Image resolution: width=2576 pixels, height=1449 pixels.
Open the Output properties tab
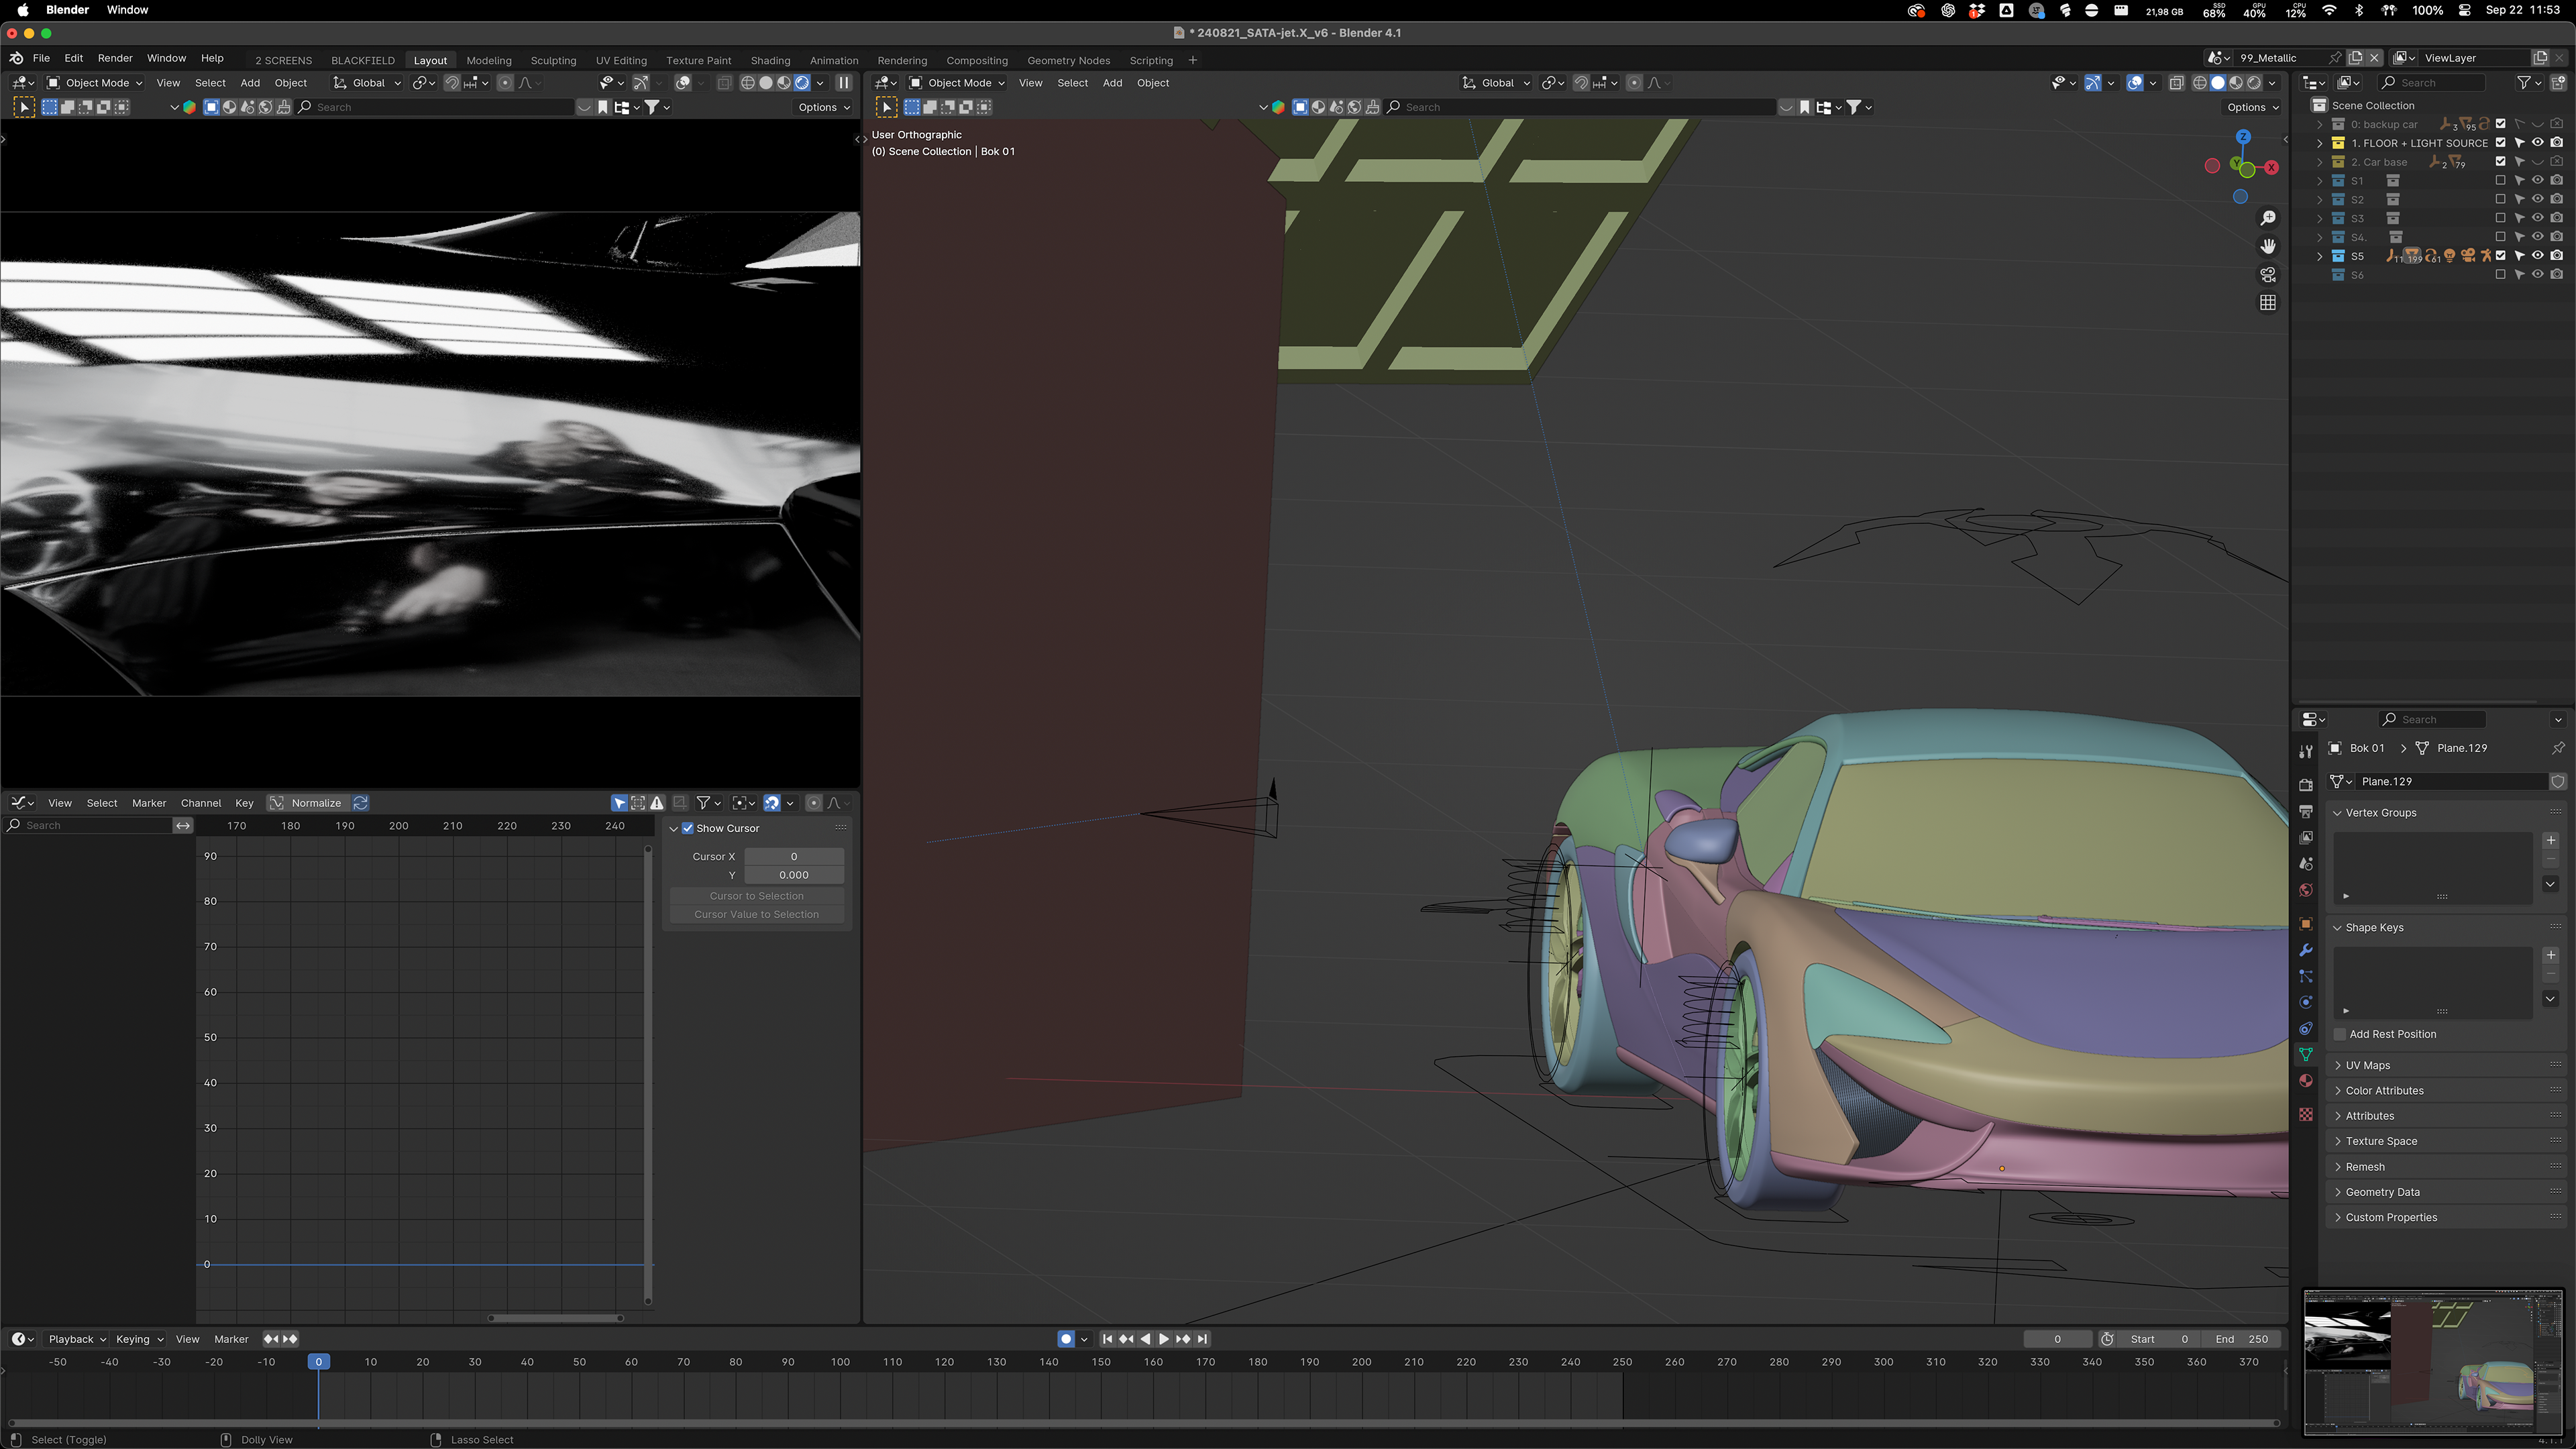pyautogui.click(x=2306, y=811)
